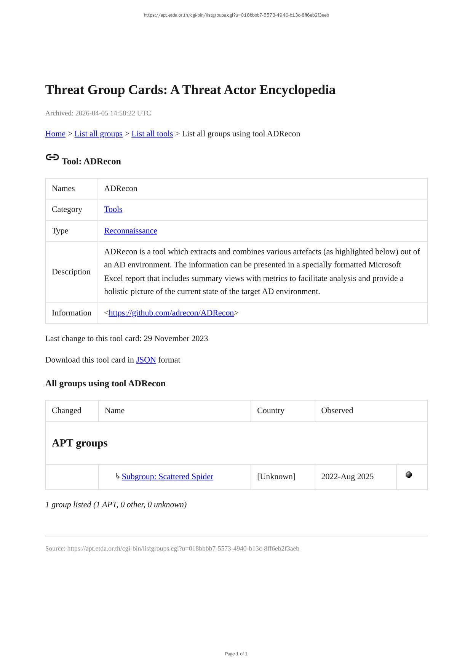Screen dimensions: 473x669
Task: Click the Source URL in the footer
Action: point(183,549)
